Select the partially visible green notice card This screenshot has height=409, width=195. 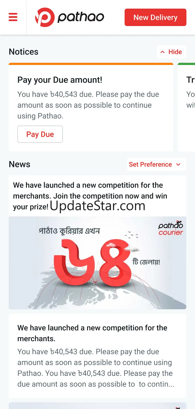pos(186,107)
